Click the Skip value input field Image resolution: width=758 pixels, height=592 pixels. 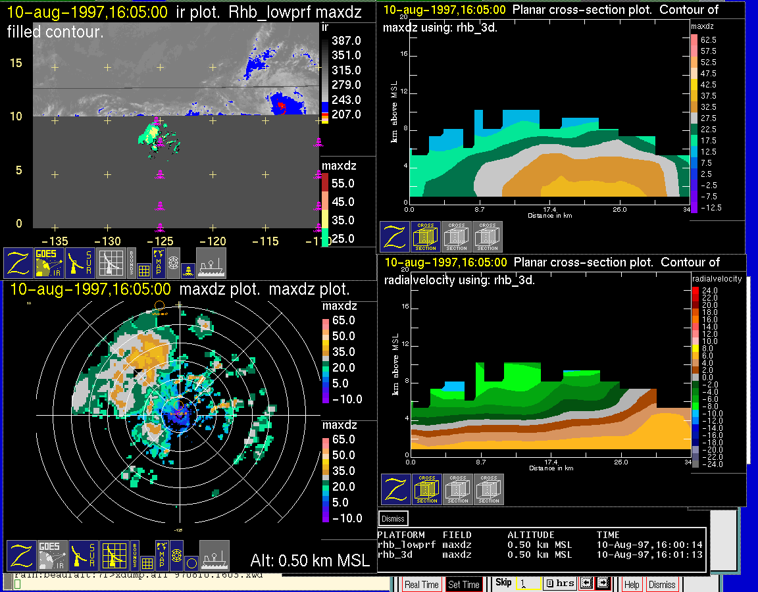pyautogui.click(x=528, y=583)
